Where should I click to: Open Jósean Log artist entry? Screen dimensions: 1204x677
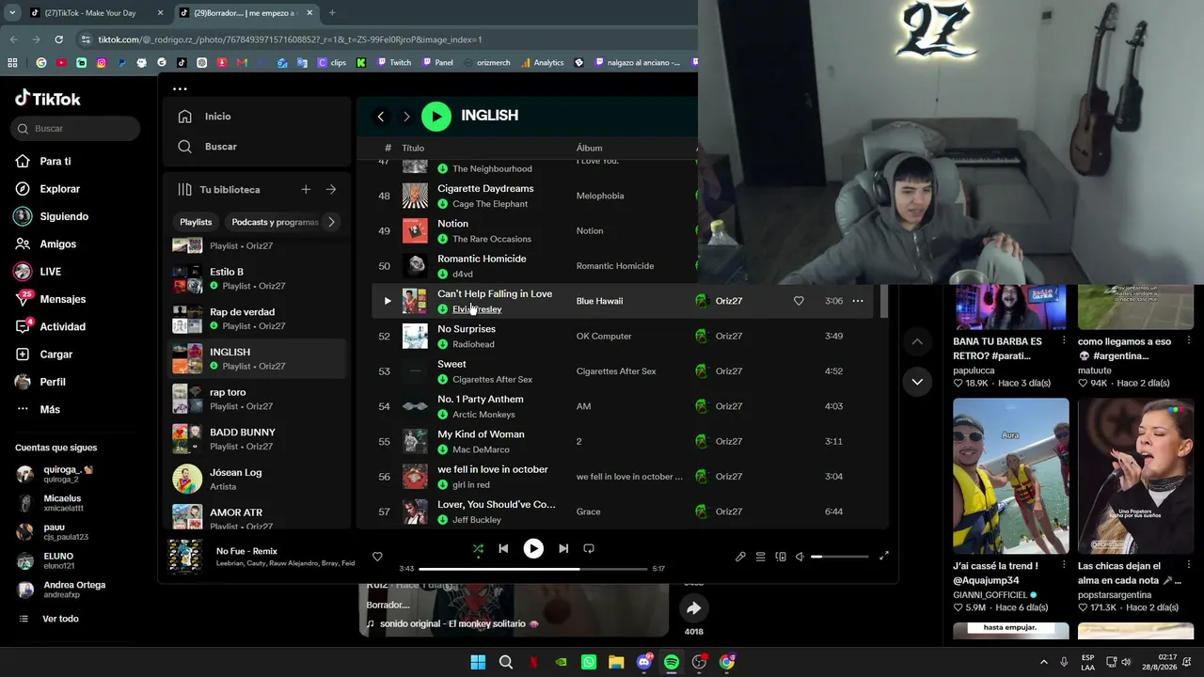(258, 480)
